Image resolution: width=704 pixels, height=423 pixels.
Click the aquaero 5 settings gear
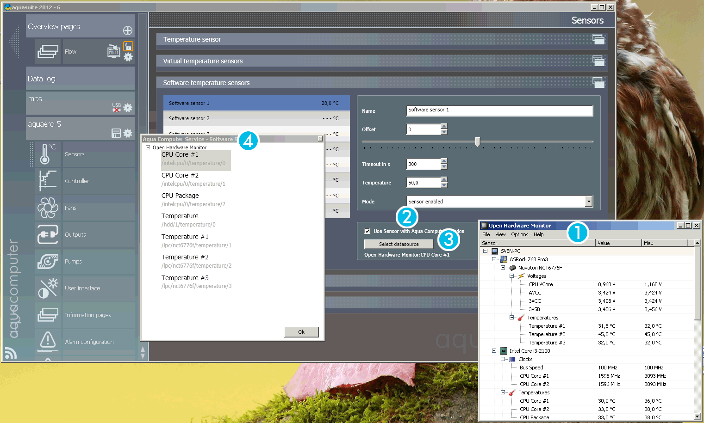(128, 133)
